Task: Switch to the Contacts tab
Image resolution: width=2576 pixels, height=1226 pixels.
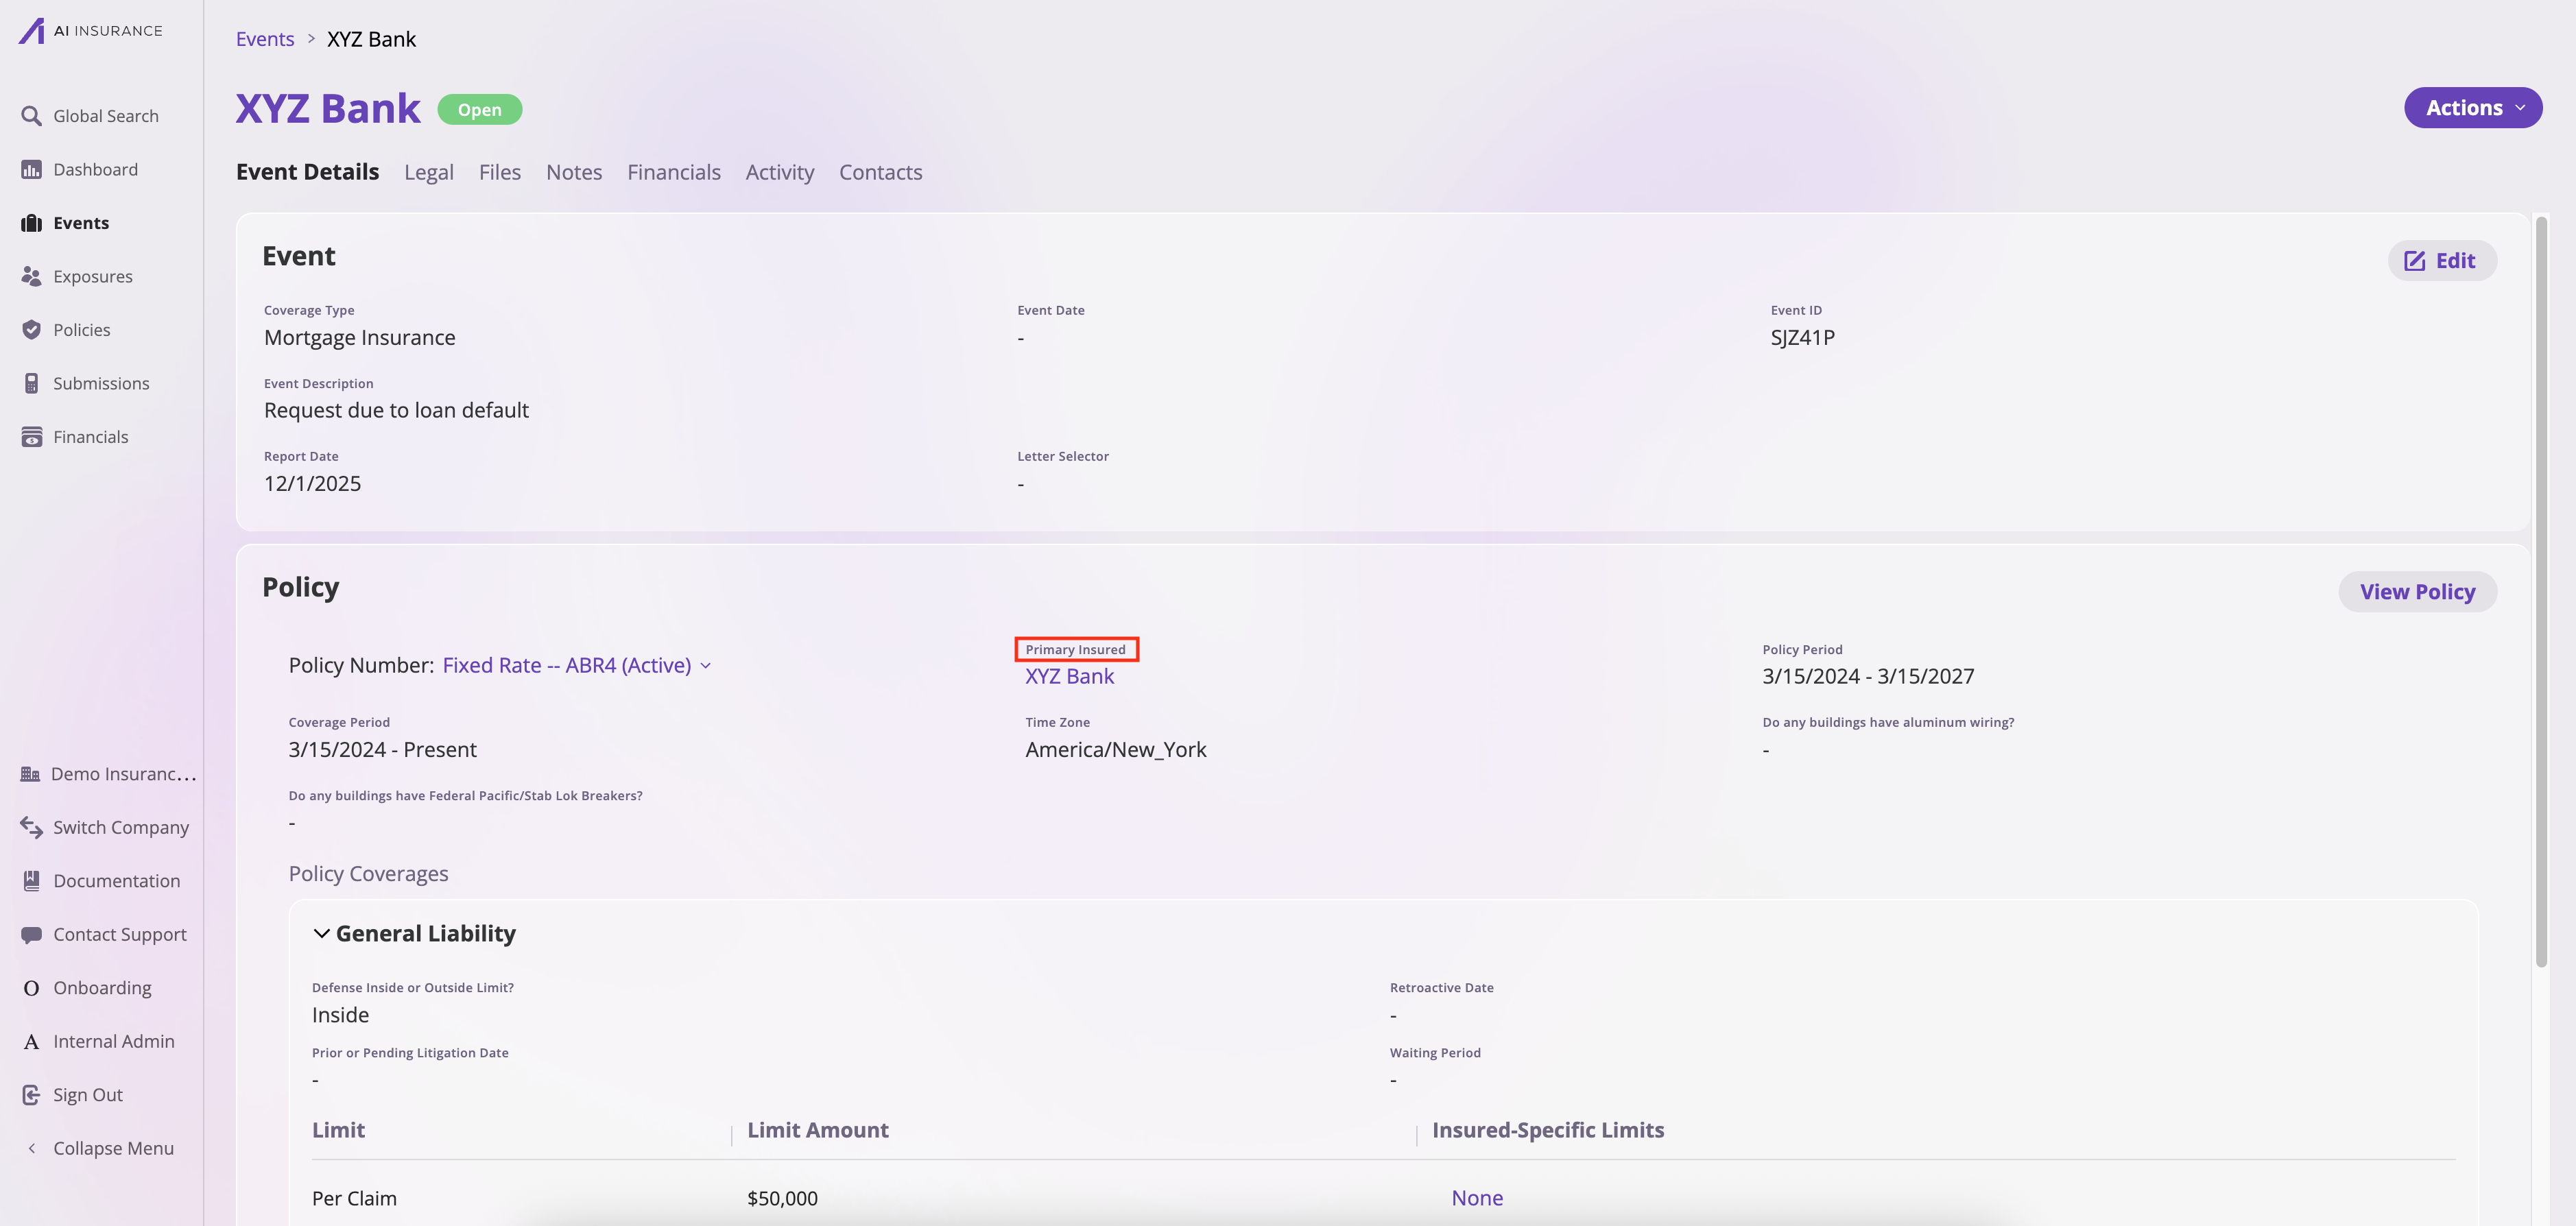Action: tap(881, 172)
